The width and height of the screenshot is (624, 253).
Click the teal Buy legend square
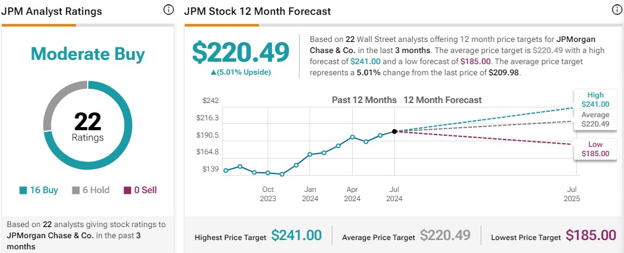pos(24,191)
